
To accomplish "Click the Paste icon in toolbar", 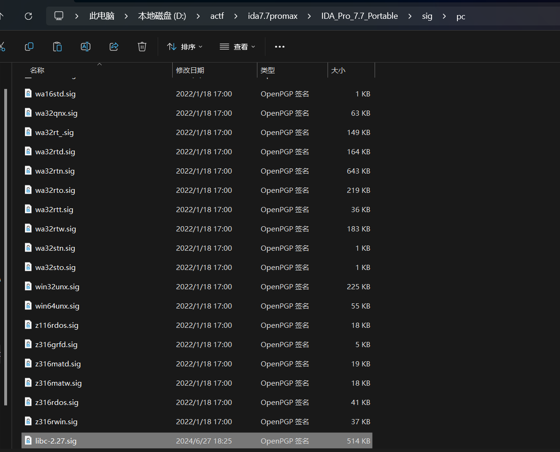I will pyautogui.click(x=57, y=47).
